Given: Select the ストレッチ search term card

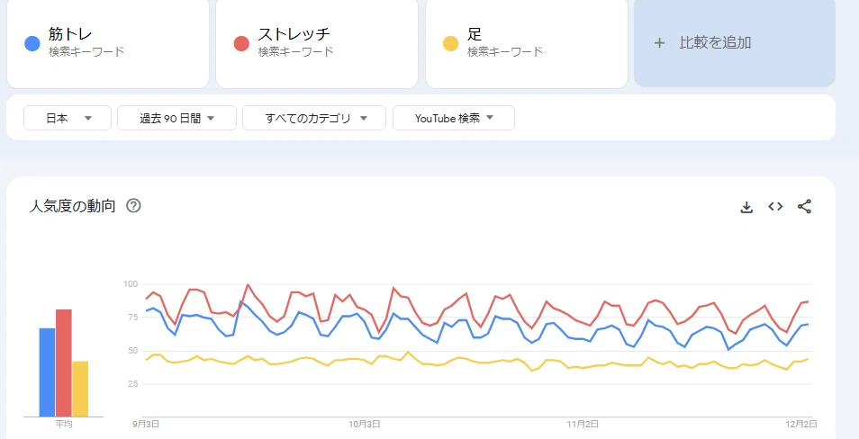Looking at the screenshot, I should point(317,42).
